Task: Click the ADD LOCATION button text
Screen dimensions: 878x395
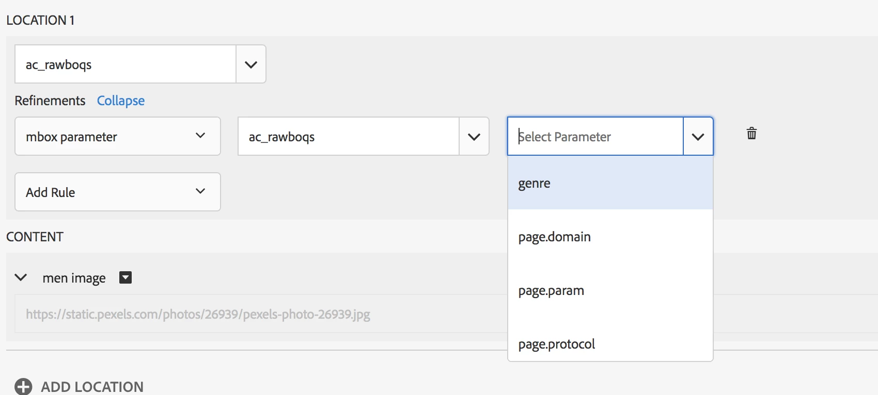Action: [92, 387]
